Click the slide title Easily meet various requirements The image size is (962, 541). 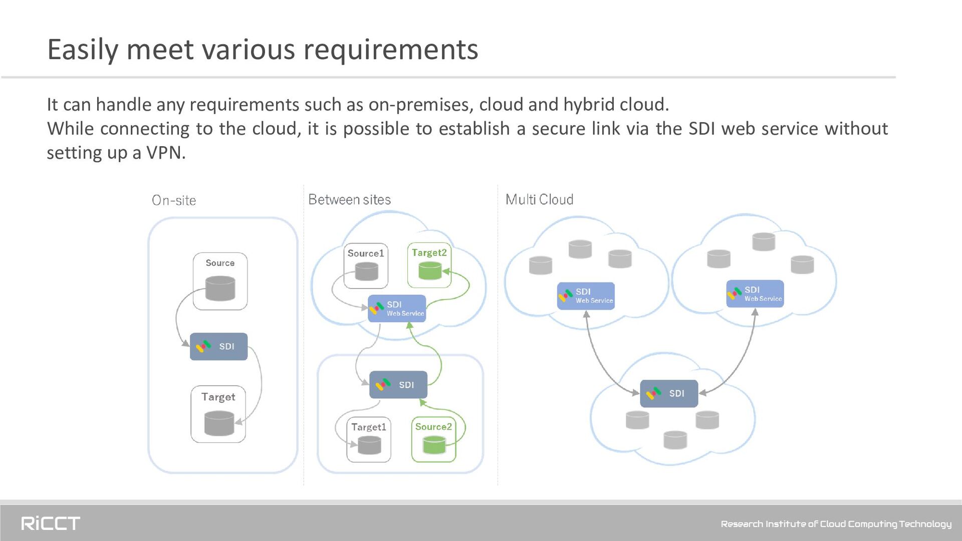263,50
